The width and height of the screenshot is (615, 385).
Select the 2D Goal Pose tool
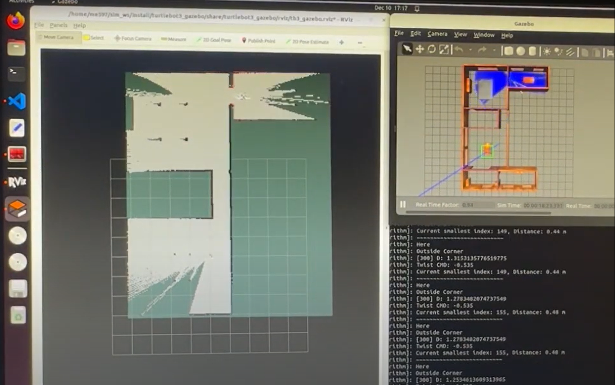[214, 40]
